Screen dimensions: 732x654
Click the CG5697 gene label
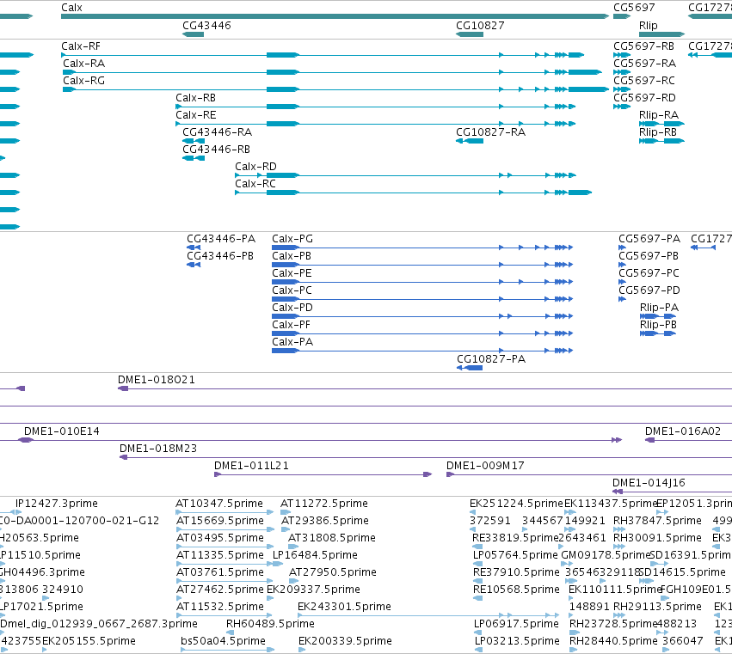(634, 8)
